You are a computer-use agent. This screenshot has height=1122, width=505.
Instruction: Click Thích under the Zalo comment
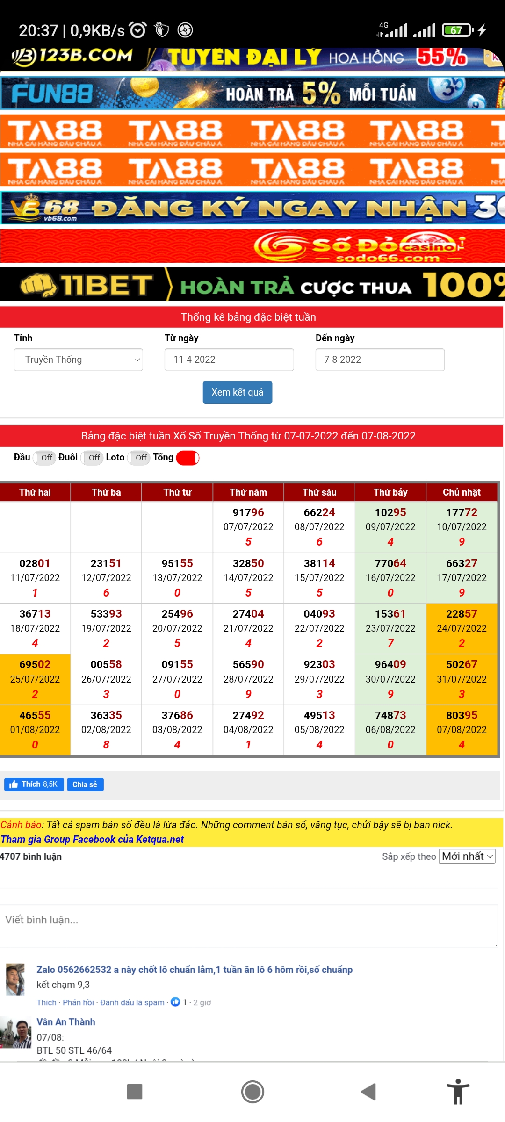coord(46,1002)
